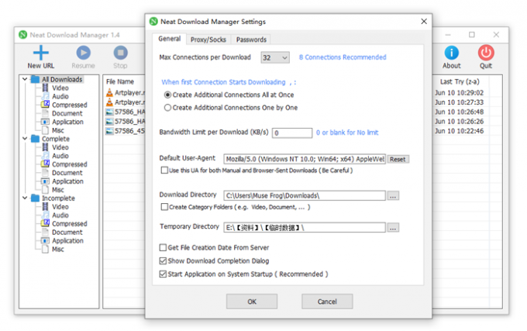The height and width of the screenshot is (331, 527).
Task: Browse for Temporary Directory
Action: pyautogui.click(x=393, y=228)
